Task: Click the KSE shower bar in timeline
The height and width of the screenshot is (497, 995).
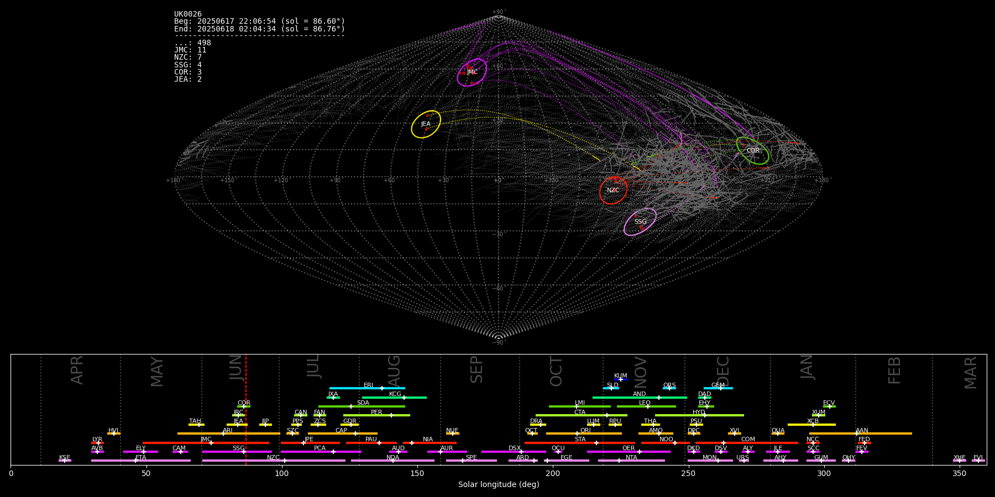Action: pyautogui.click(x=65, y=461)
